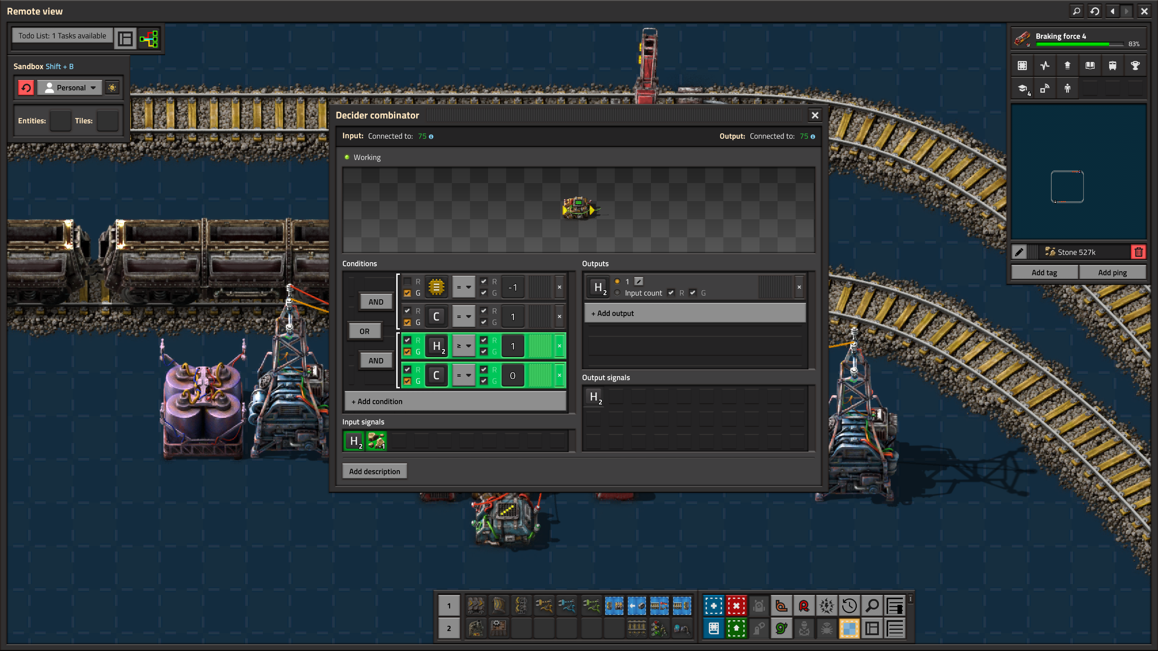
Task: Click the red sandbox reset arrow icon
Action: tap(26, 88)
